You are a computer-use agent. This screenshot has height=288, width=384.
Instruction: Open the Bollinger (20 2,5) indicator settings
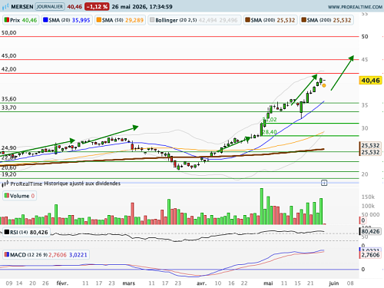coord(194,20)
